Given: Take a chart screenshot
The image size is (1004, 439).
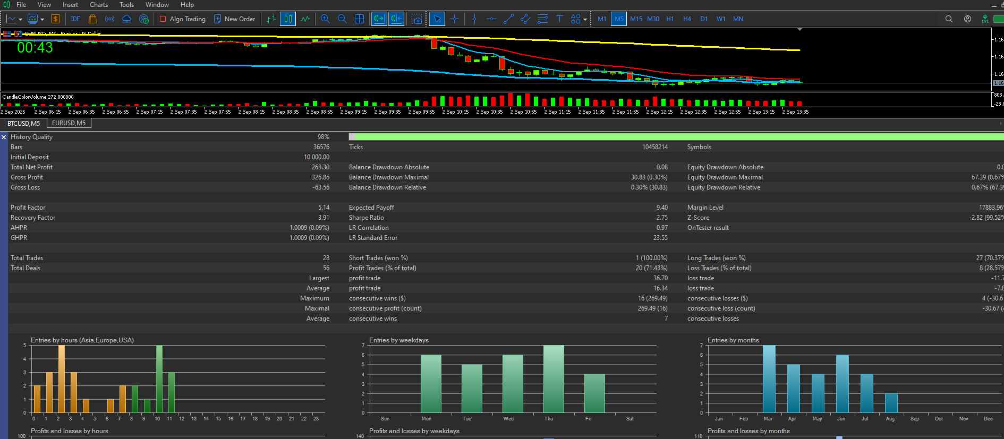Looking at the screenshot, I should pos(417,19).
